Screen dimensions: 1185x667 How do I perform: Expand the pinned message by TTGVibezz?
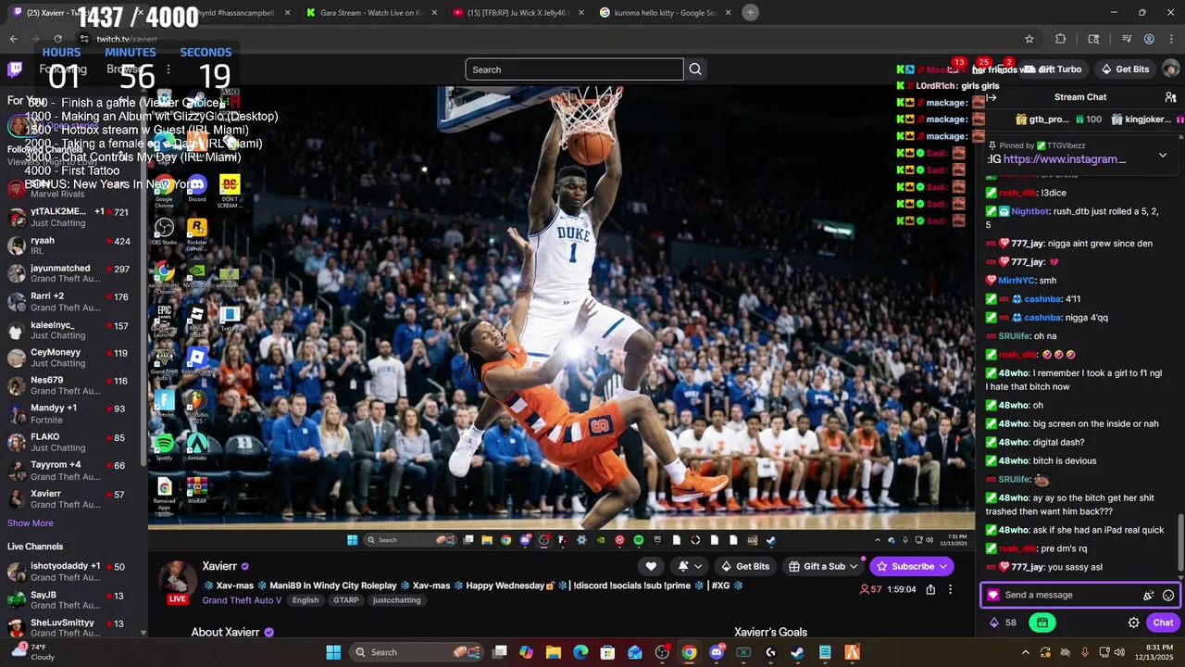click(x=1163, y=155)
